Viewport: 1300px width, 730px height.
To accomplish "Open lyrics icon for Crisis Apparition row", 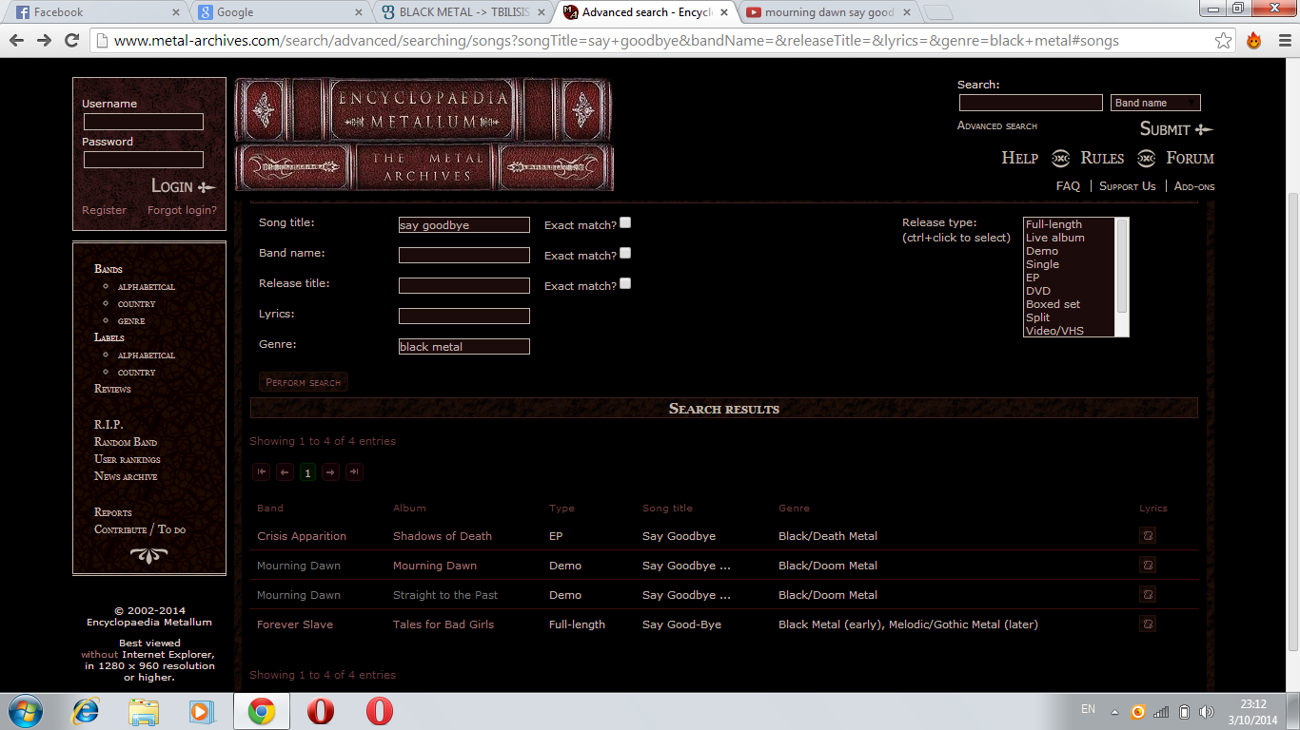I will (x=1148, y=536).
